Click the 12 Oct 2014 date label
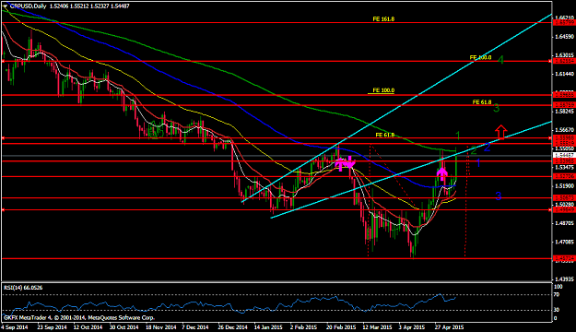This screenshot has width=576, height=332. 88,326
